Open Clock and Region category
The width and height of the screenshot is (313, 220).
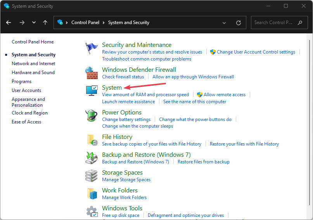pos(29,113)
